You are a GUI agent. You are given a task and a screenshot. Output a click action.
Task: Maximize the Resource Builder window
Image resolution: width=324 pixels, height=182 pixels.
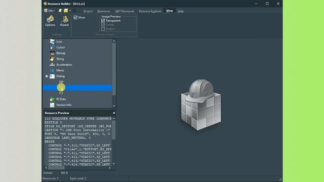pos(267,4)
